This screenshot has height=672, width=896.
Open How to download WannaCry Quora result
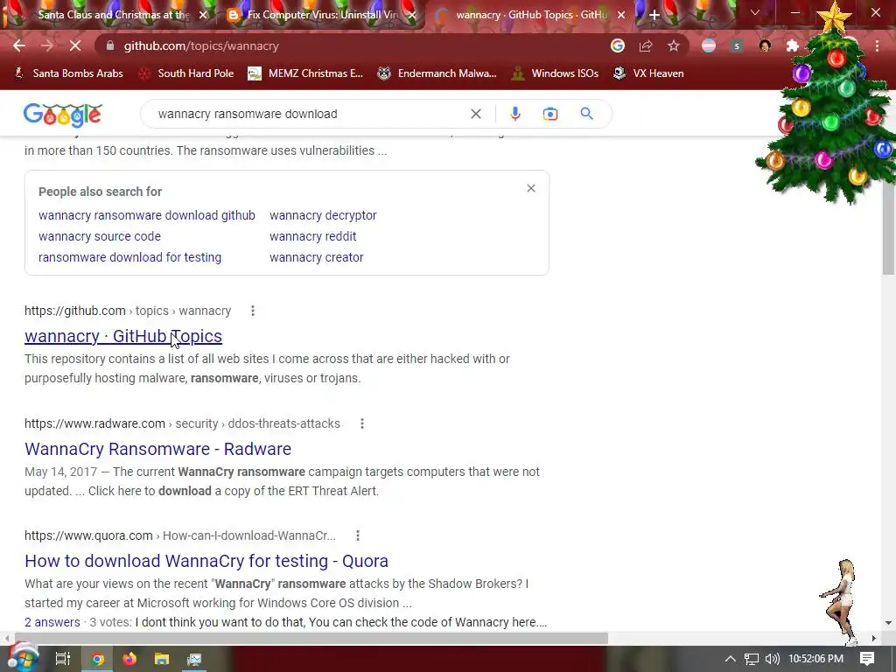pos(206,561)
